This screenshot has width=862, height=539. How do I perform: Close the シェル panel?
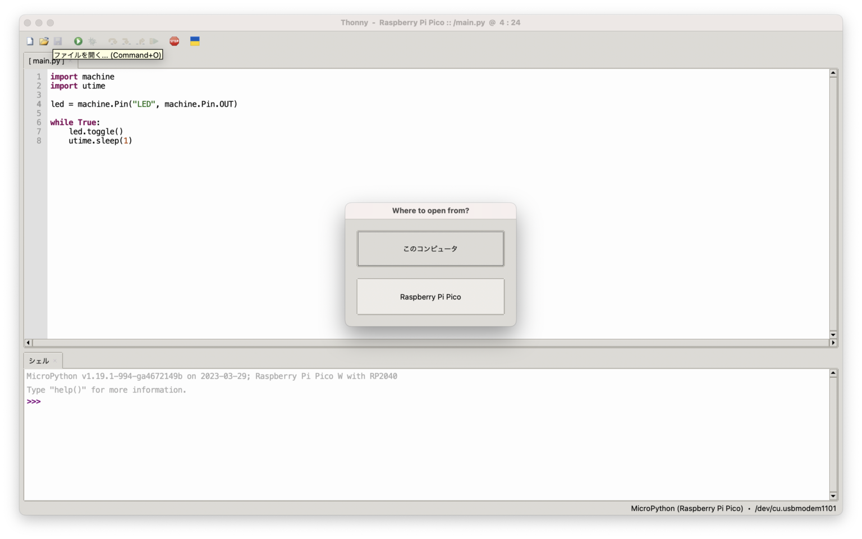tap(54, 361)
